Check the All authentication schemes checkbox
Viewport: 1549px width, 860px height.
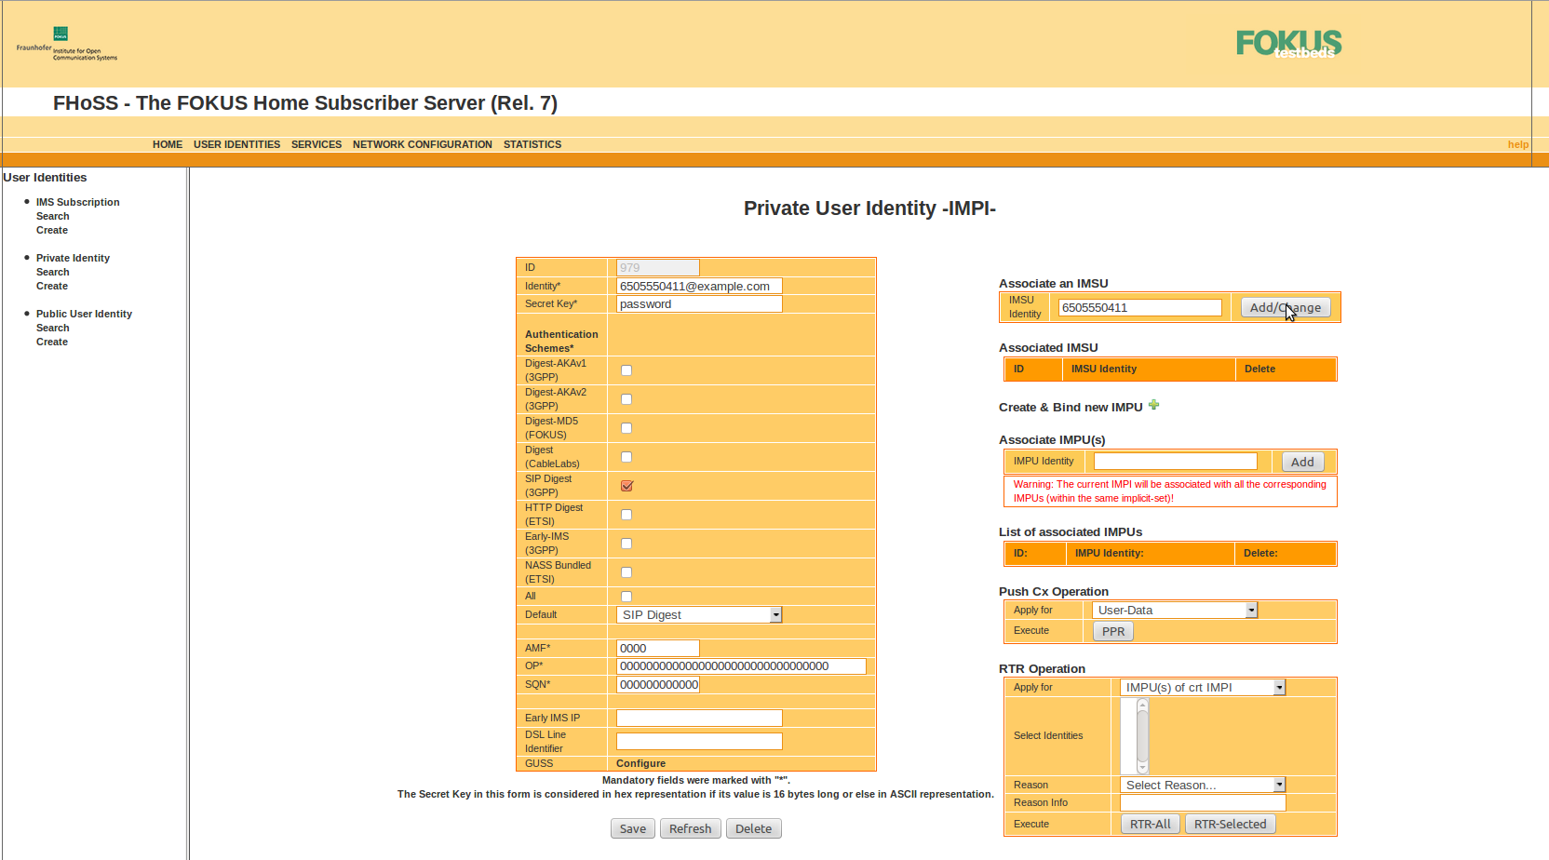[x=626, y=597]
